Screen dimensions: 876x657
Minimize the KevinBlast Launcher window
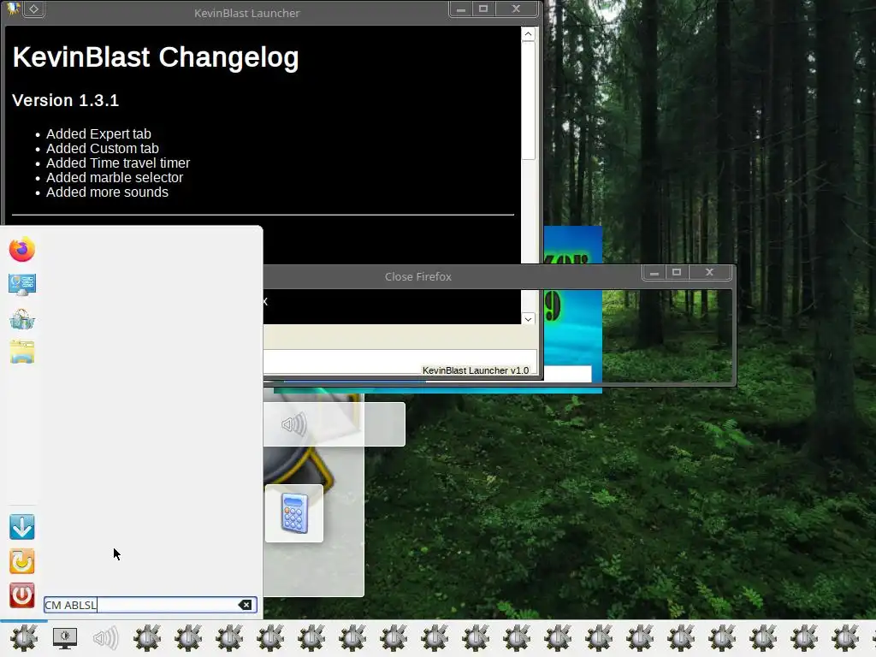pyautogui.click(x=461, y=9)
